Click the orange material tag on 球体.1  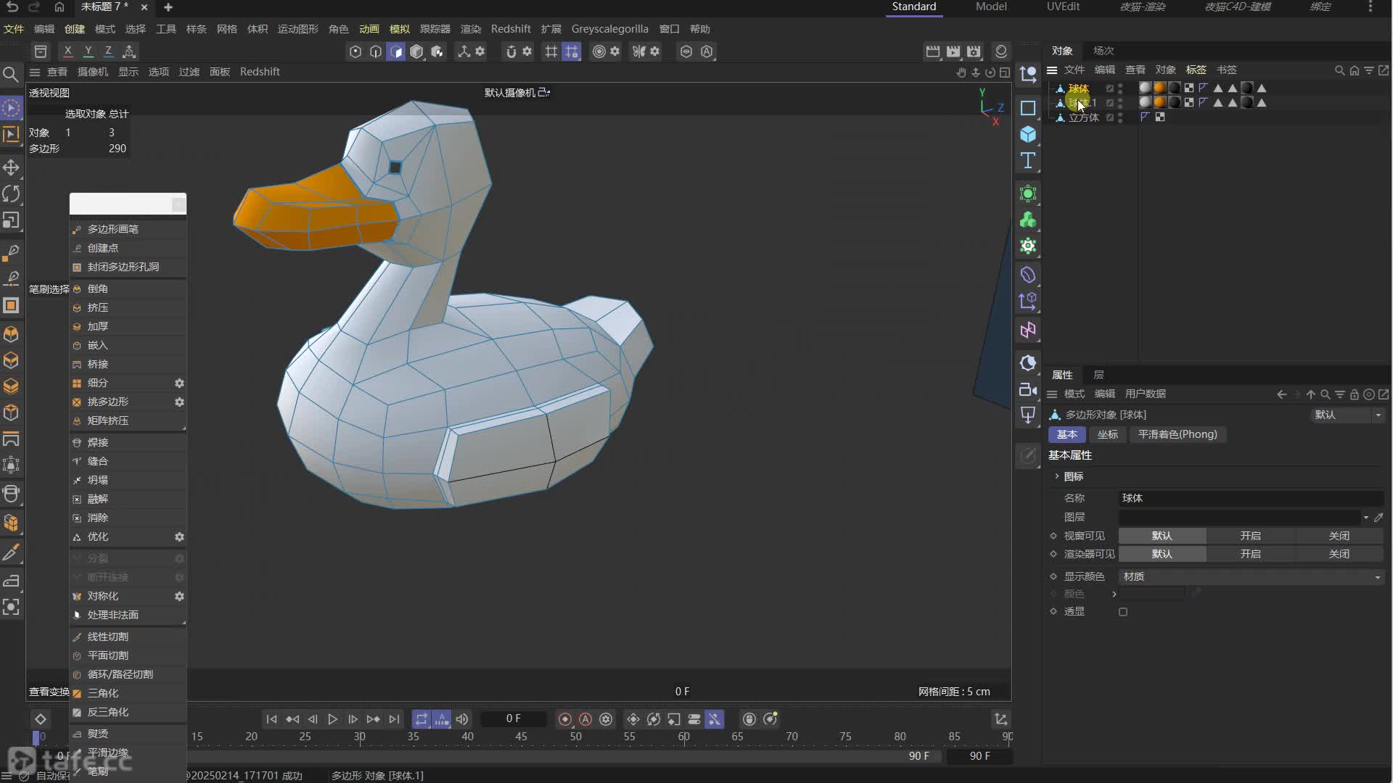click(x=1160, y=103)
